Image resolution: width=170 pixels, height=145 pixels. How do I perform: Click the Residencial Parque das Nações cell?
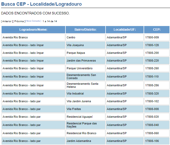pos(85,125)
